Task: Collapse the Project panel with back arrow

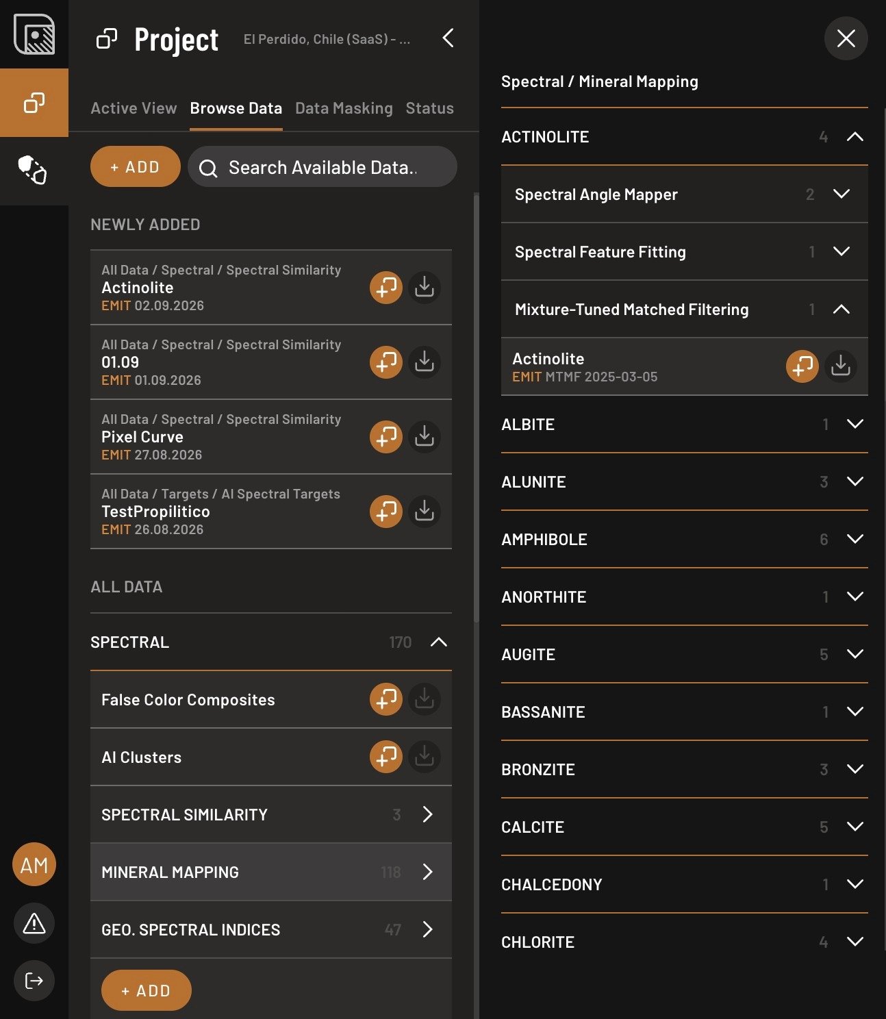Action: click(448, 38)
